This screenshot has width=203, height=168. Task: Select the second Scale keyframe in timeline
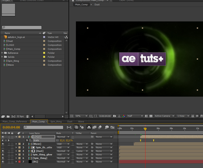click(154, 141)
